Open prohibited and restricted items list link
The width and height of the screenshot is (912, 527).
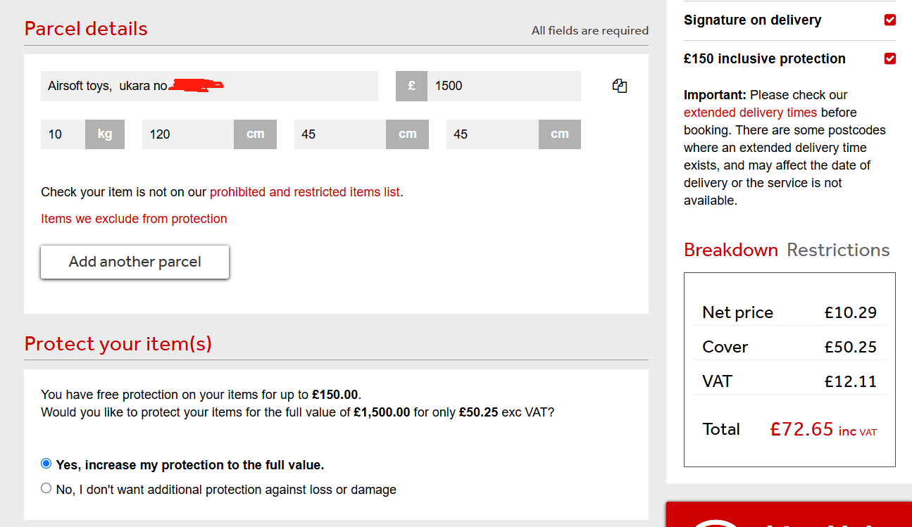pos(305,192)
